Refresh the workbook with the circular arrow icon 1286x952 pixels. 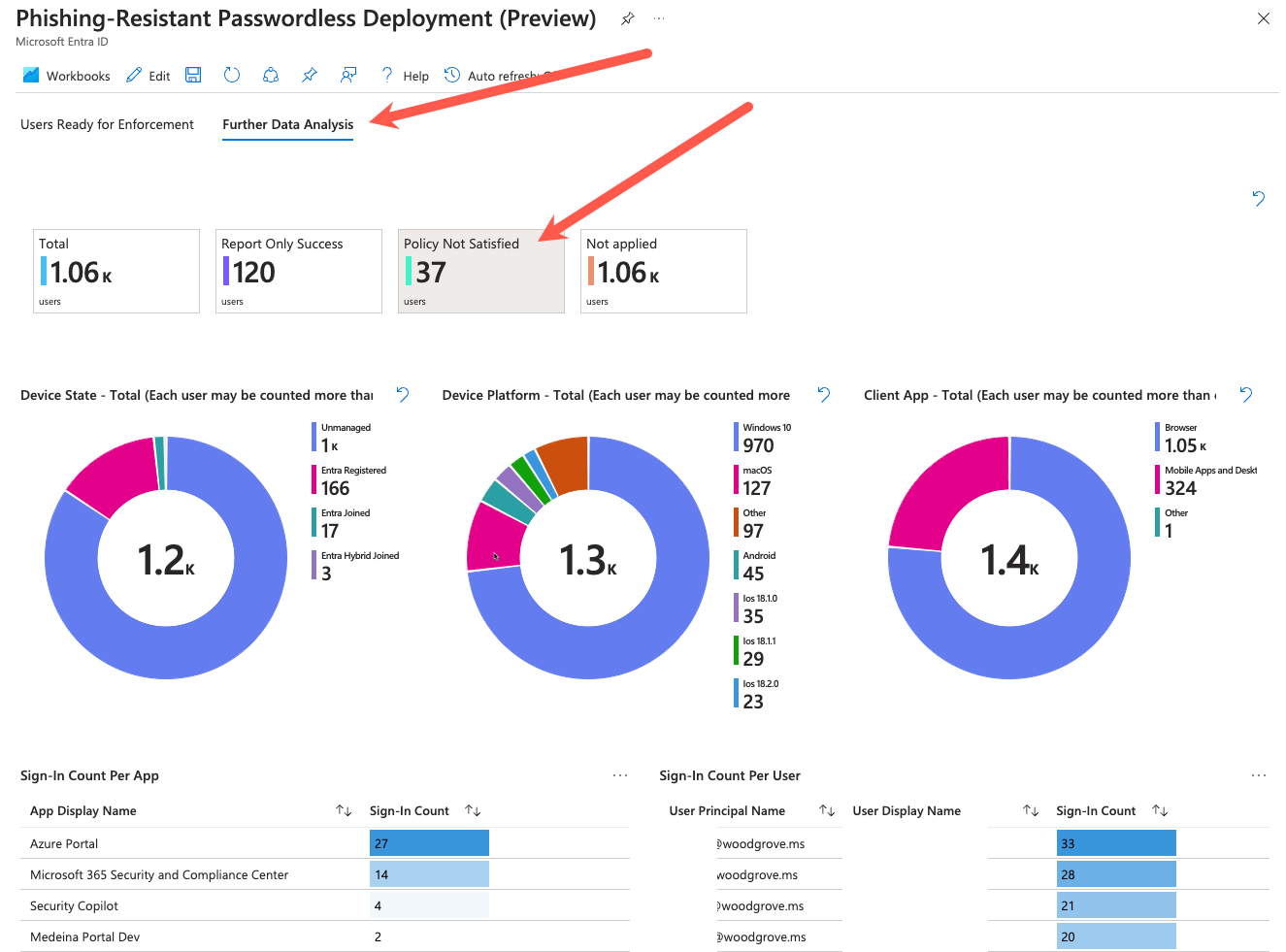coord(231,75)
